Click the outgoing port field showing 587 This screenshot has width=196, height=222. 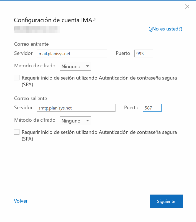(x=152, y=108)
